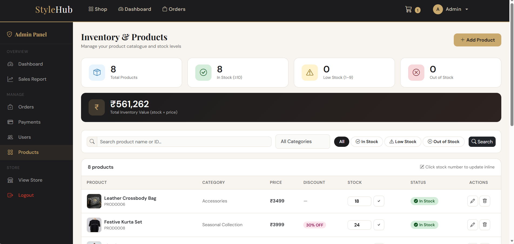
Task: Expand the Admin account dropdown
Action: point(451,9)
